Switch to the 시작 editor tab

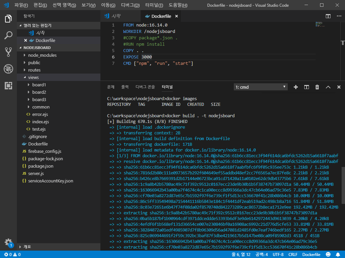[x=121, y=16]
